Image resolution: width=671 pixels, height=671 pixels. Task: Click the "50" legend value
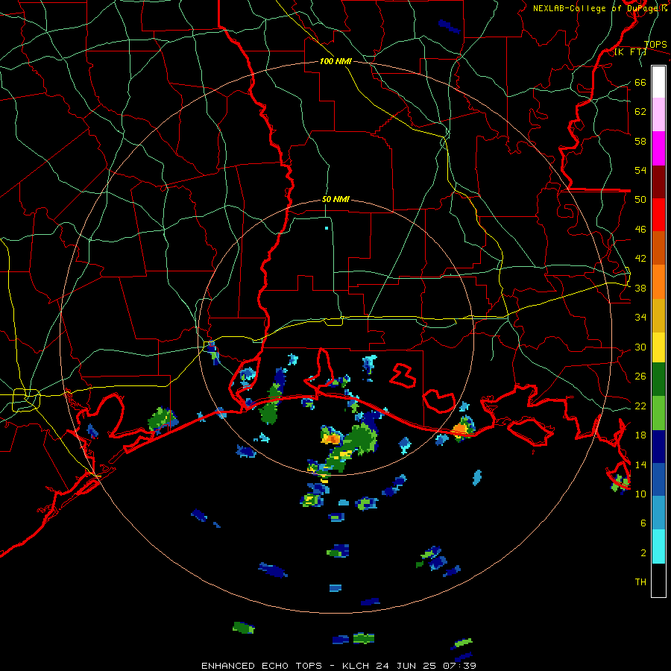(x=640, y=200)
